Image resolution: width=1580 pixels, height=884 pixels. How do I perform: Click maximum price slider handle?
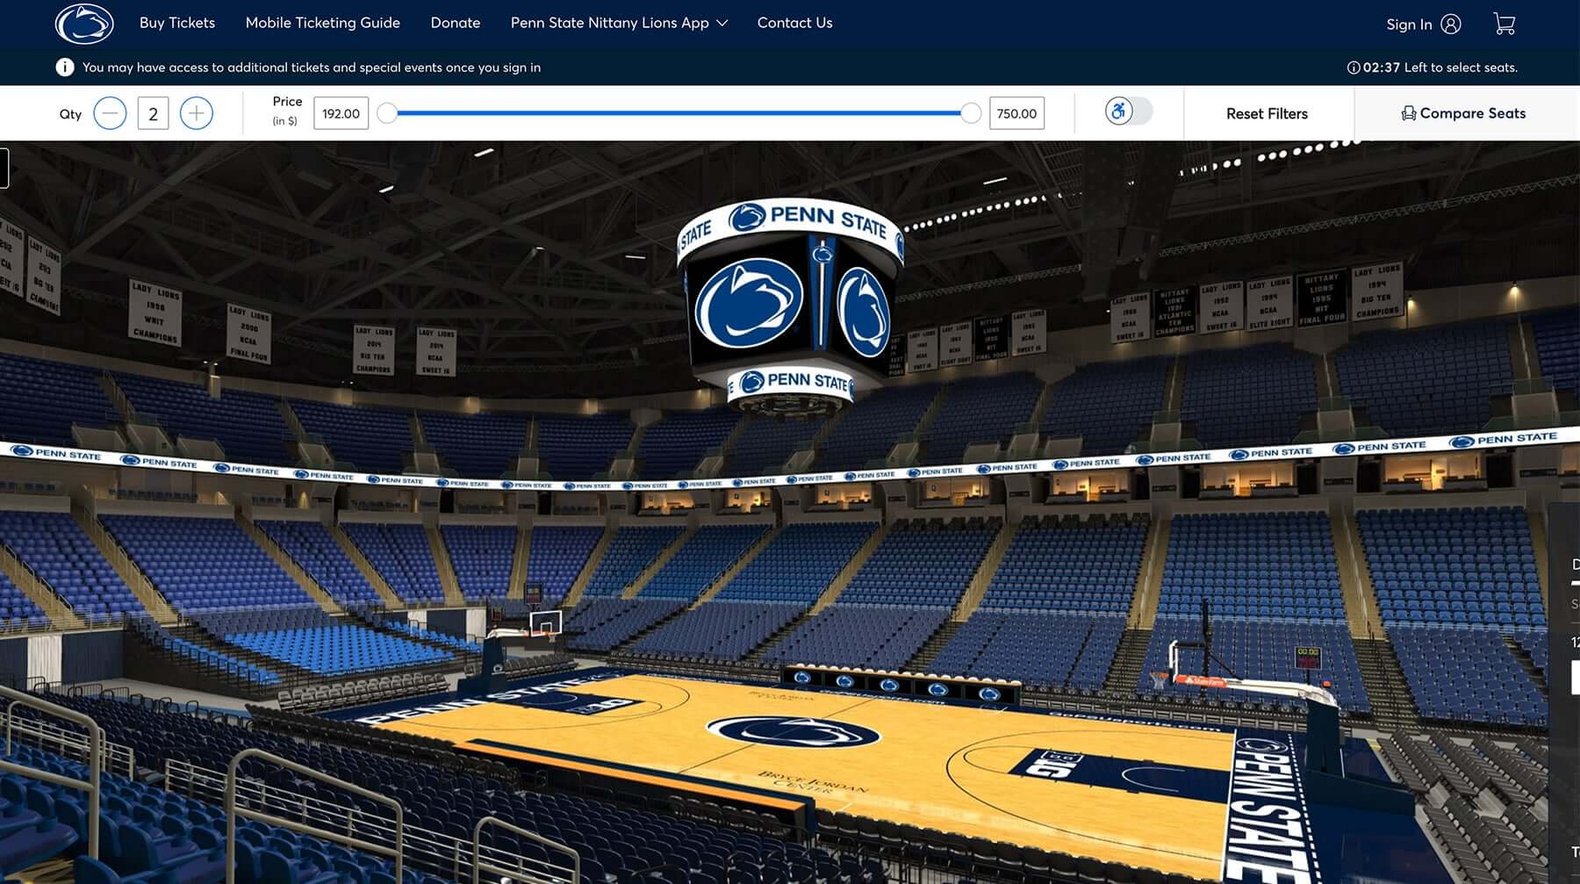[x=971, y=112]
